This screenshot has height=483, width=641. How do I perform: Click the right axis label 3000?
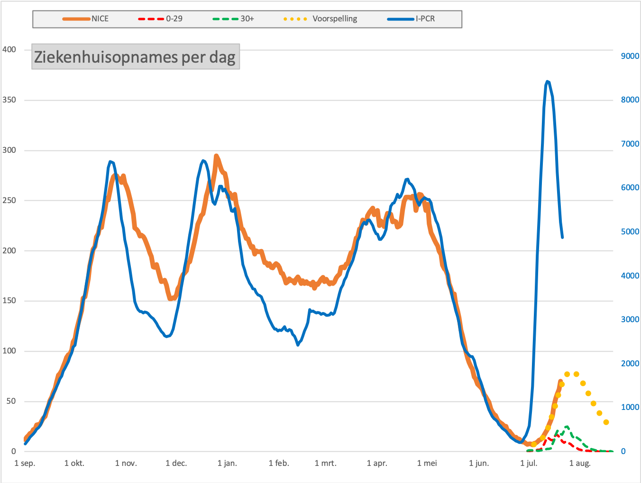[630, 319]
